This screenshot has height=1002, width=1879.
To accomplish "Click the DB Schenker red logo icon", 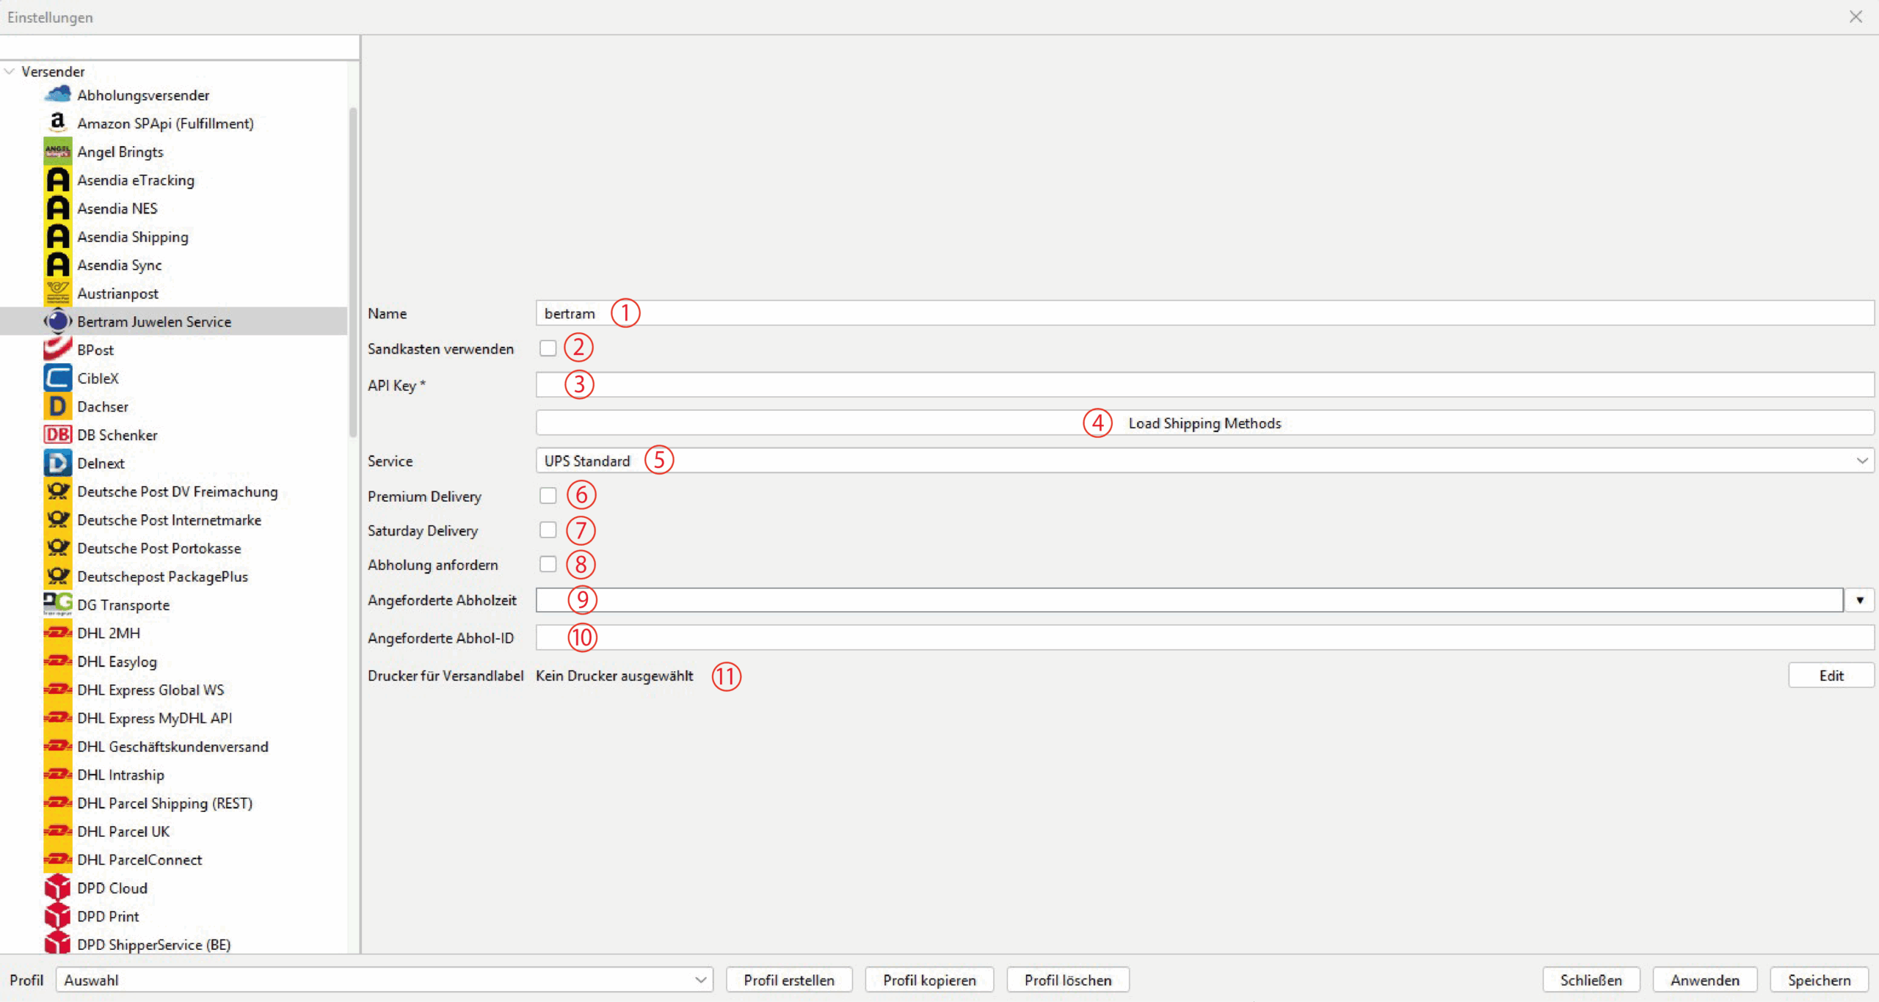I will (57, 434).
